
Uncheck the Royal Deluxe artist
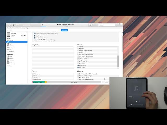[x=78, y=66]
